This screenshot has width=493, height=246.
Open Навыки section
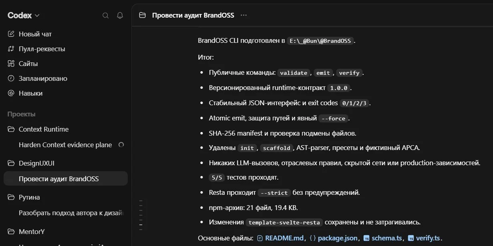[66, 93]
